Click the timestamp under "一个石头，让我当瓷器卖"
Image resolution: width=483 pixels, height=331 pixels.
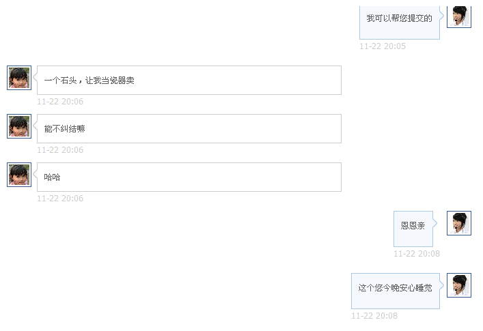(60, 102)
